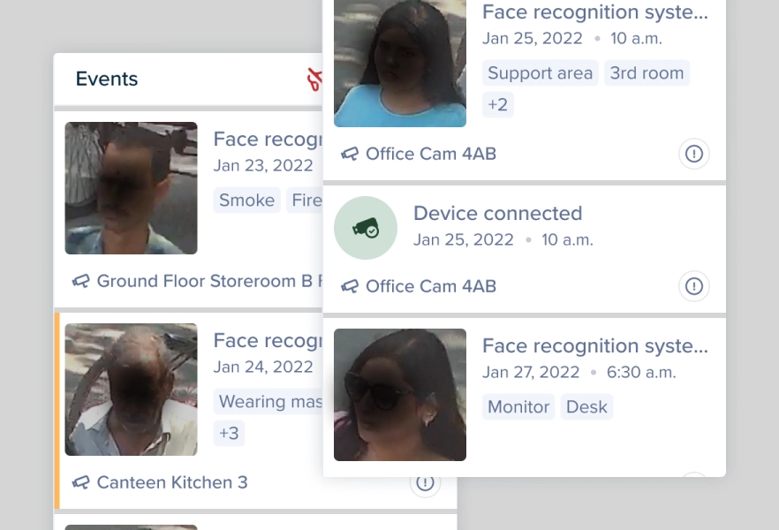Click the Events panel heading
This screenshot has width=779, height=530.
pos(107,79)
